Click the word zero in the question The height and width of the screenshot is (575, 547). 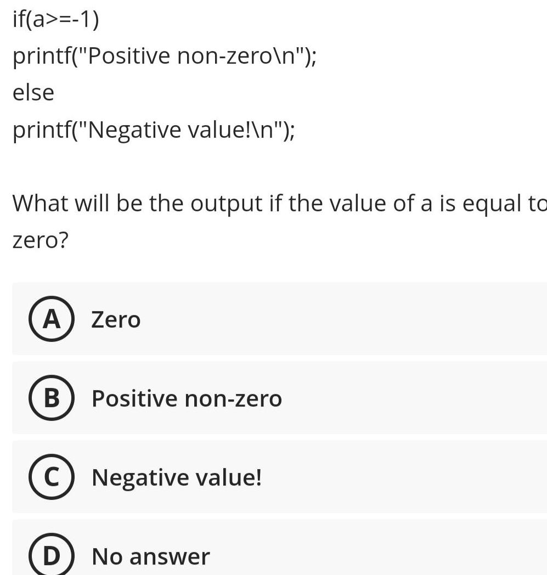click(33, 240)
